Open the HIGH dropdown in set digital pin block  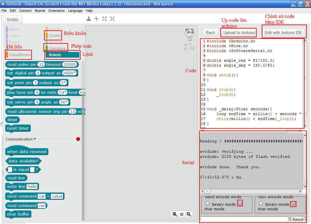click(70, 73)
